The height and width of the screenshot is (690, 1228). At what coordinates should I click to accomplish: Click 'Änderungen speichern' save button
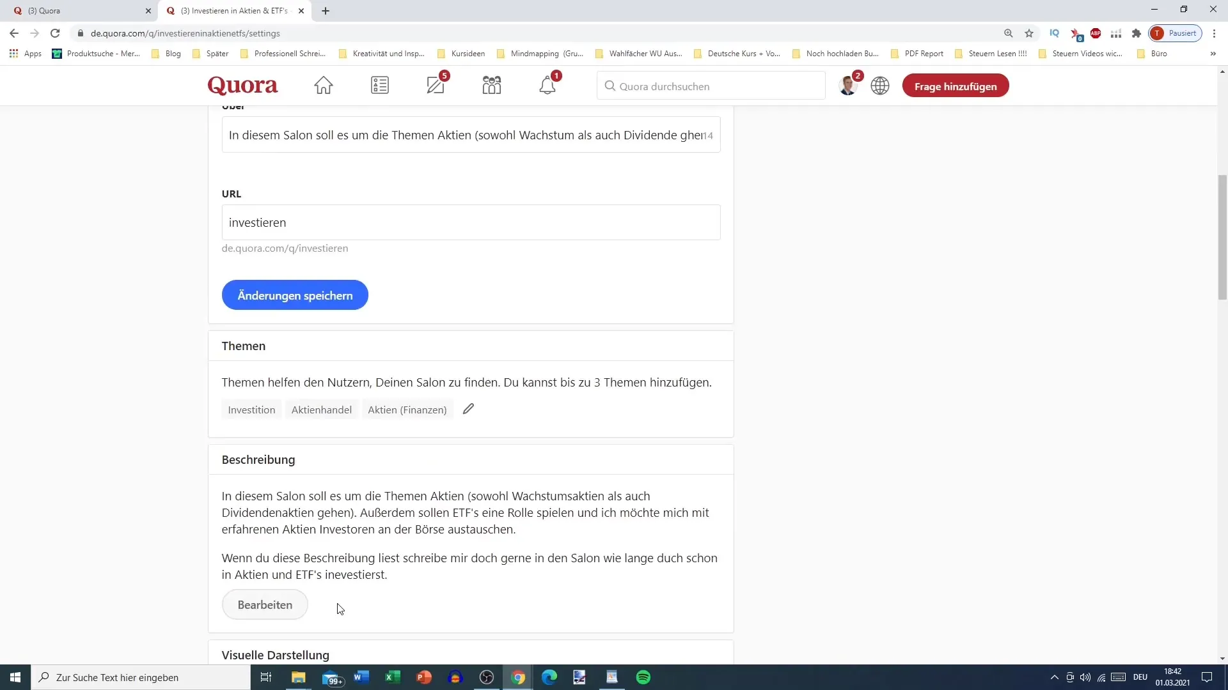[296, 296]
